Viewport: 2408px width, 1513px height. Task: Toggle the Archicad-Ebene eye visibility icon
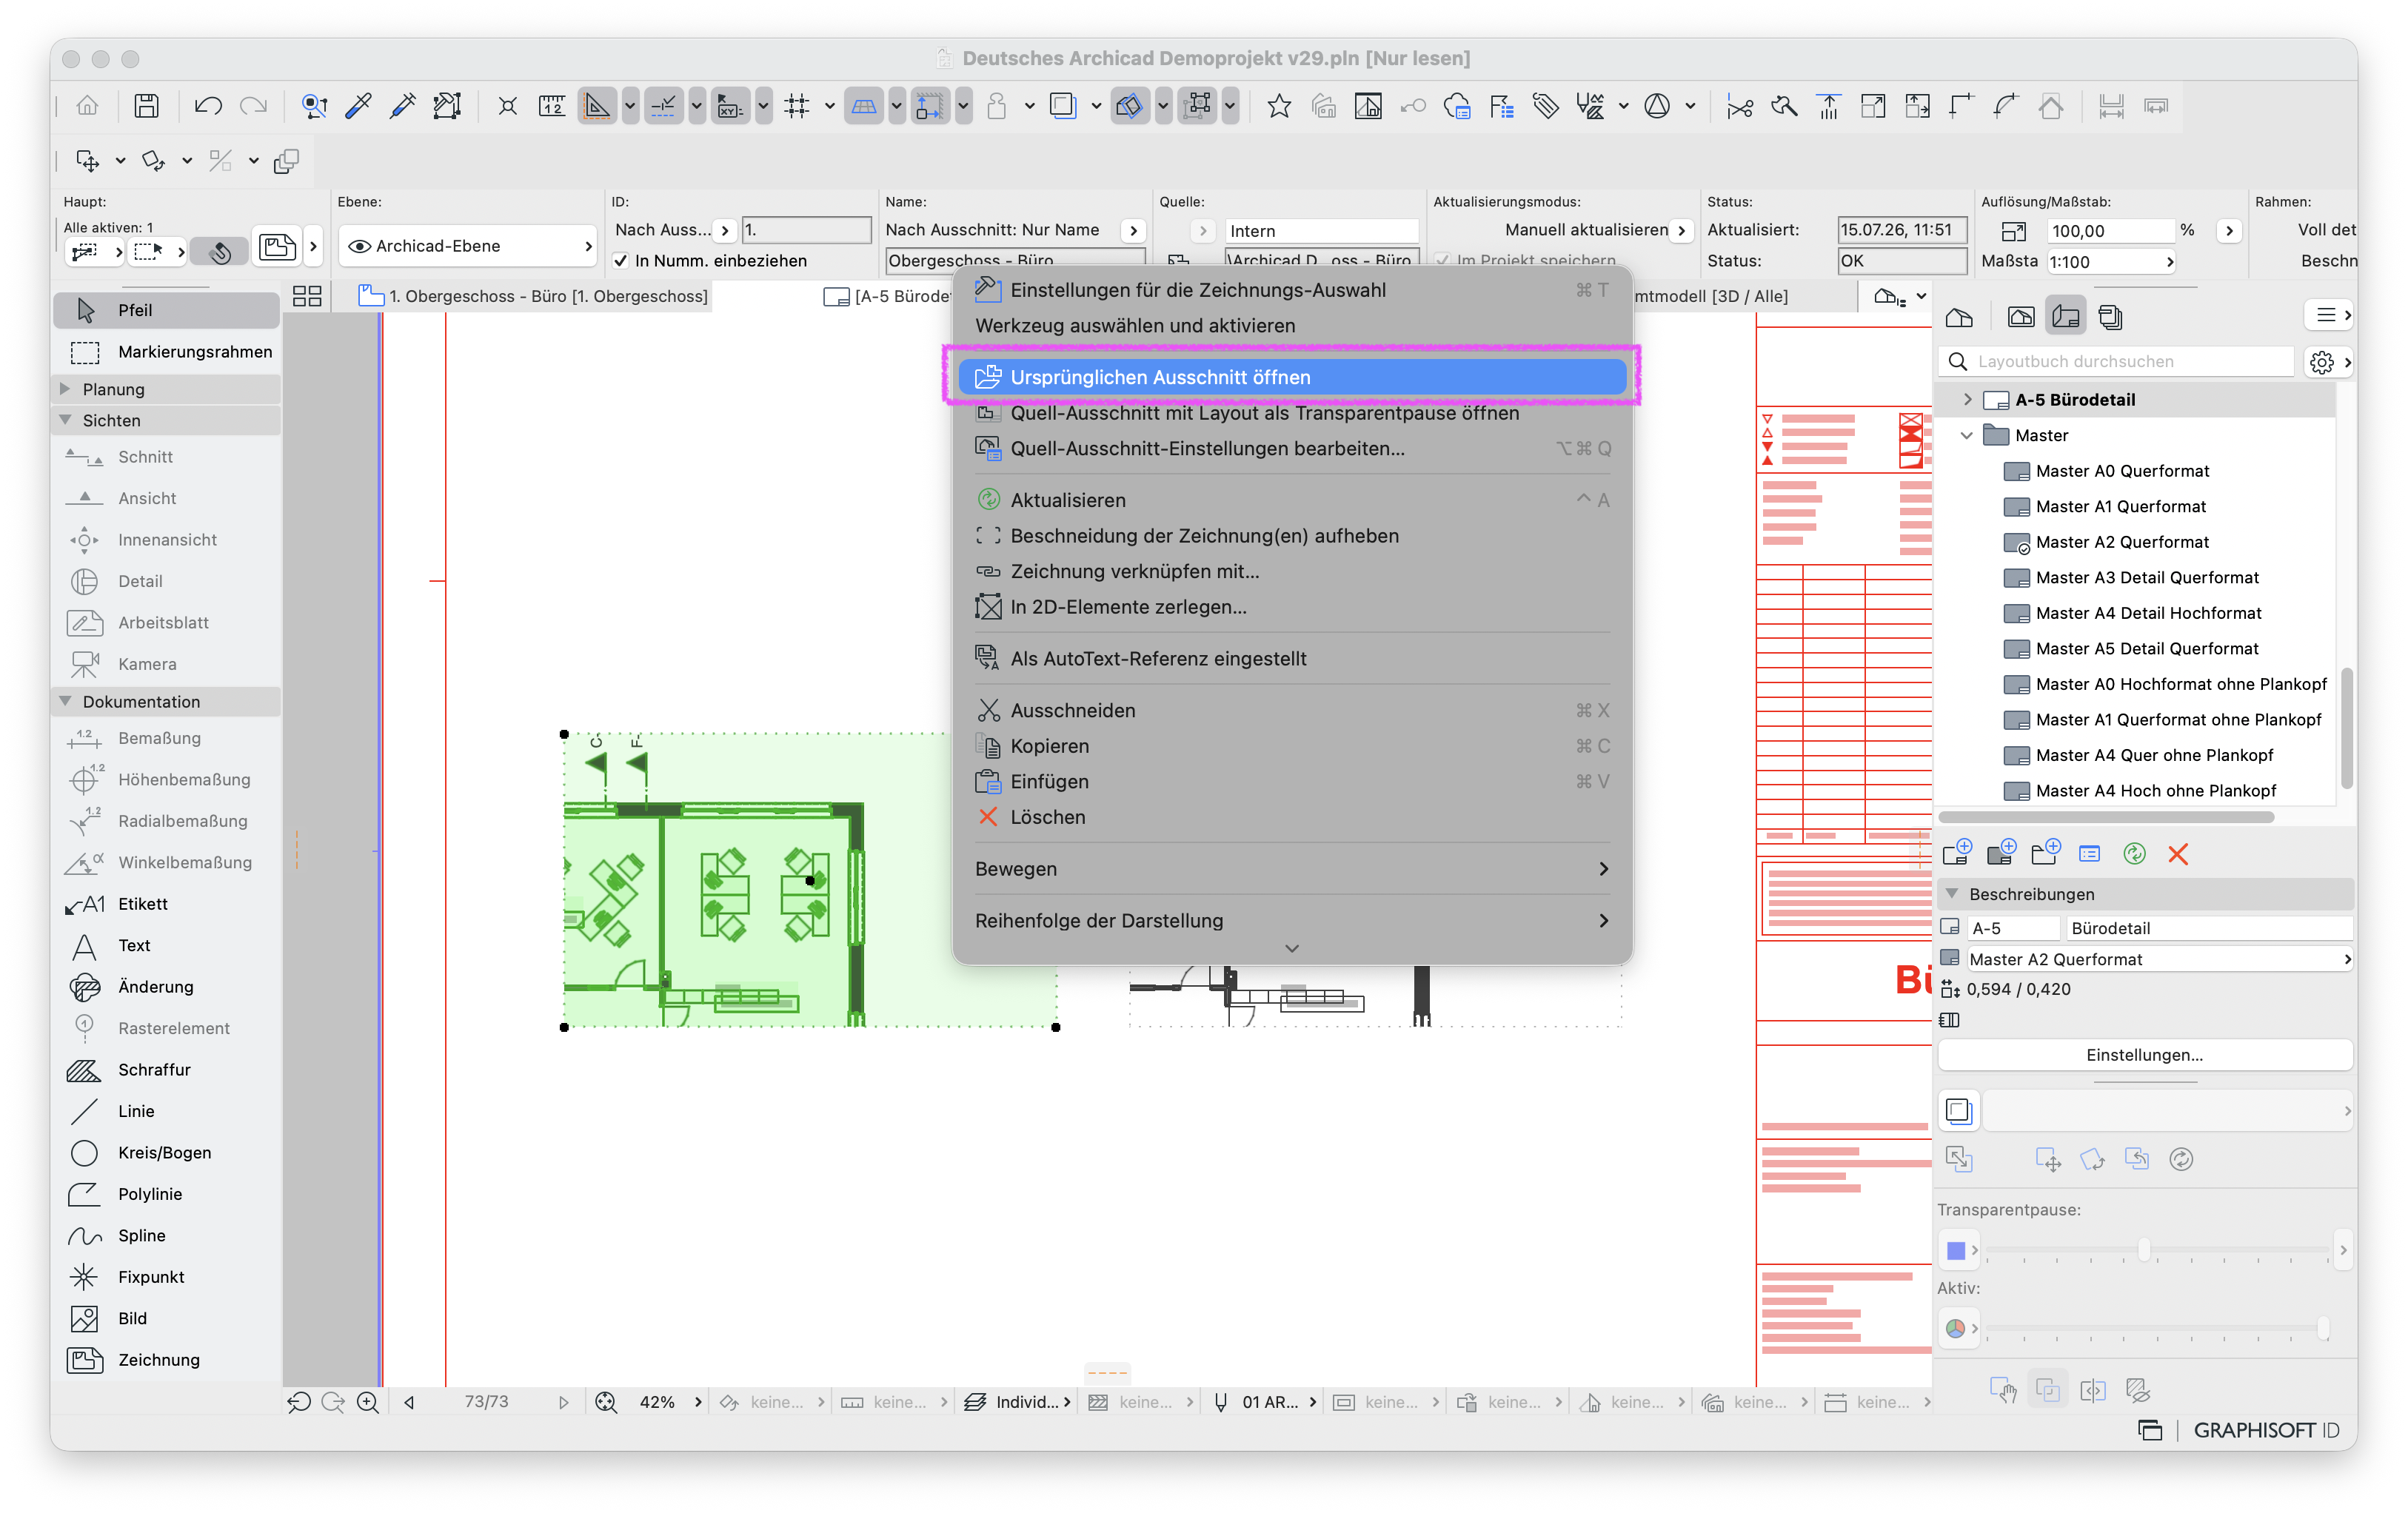pos(359,246)
